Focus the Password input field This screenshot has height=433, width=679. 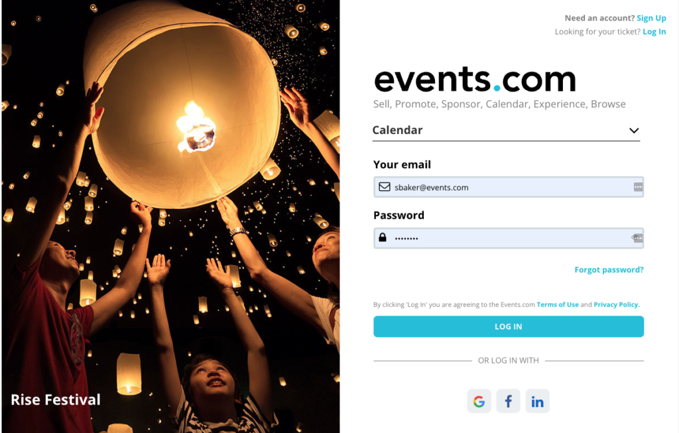(509, 237)
